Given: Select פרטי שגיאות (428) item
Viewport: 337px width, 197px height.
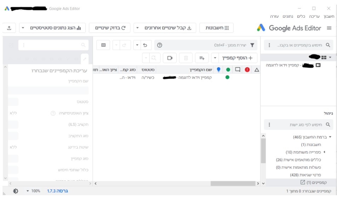Looking at the screenshot, I should click(x=305, y=175).
